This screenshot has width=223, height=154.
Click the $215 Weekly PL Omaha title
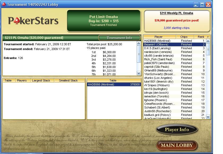(x=177, y=13)
